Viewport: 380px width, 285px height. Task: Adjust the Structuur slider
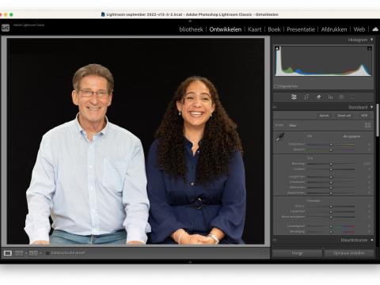point(331,207)
